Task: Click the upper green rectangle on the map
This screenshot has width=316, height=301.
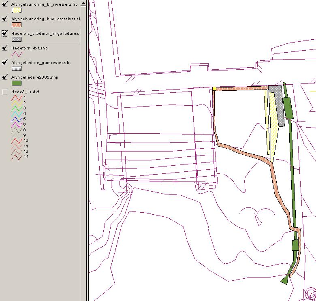Action: [288, 108]
